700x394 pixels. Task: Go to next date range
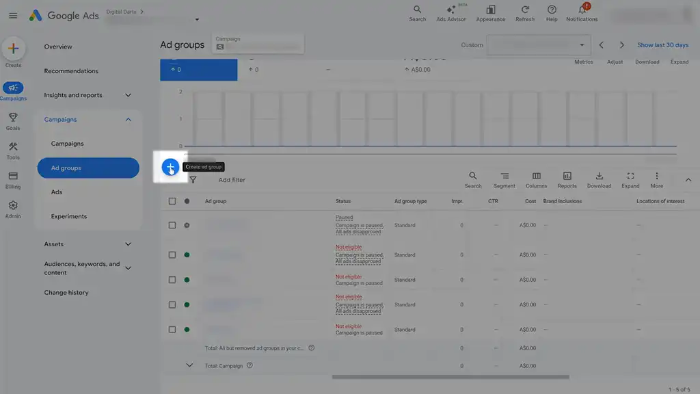622,45
